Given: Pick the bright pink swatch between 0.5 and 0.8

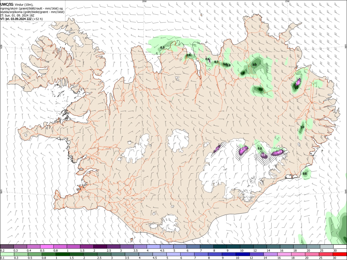Looking at the screenshot, I should tap(47, 247).
